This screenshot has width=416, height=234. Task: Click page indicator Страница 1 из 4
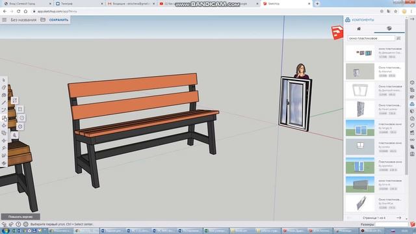(x=374, y=218)
